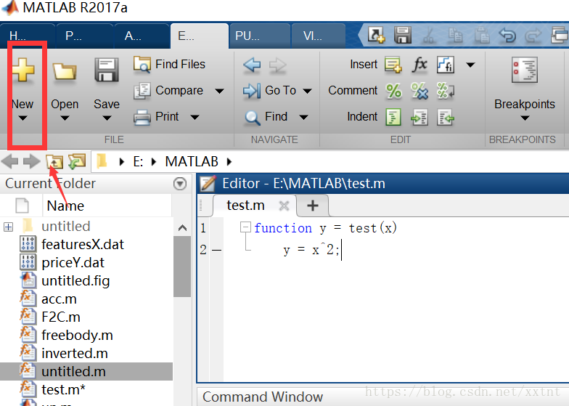Navigate forward with the grey right arrow
The image size is (569, 406).
pyautogui.click(x=277, y=65)
